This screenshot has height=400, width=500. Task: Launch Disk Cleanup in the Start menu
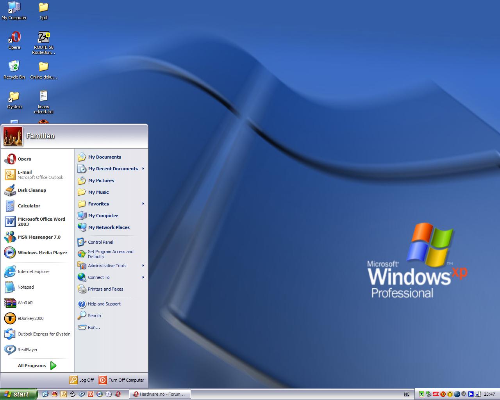pos(32,190)
